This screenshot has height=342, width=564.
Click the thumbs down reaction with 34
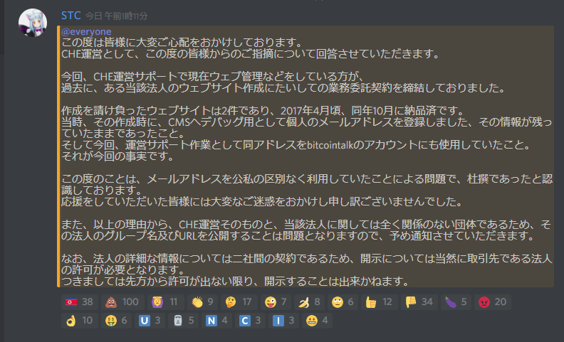pyautogui.click(x=419, y=302)
